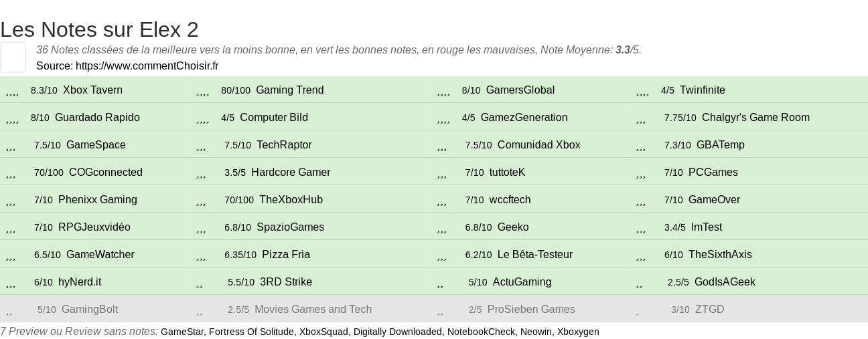
Task: Select the GBATemp entry
Action: click(720, 145)
